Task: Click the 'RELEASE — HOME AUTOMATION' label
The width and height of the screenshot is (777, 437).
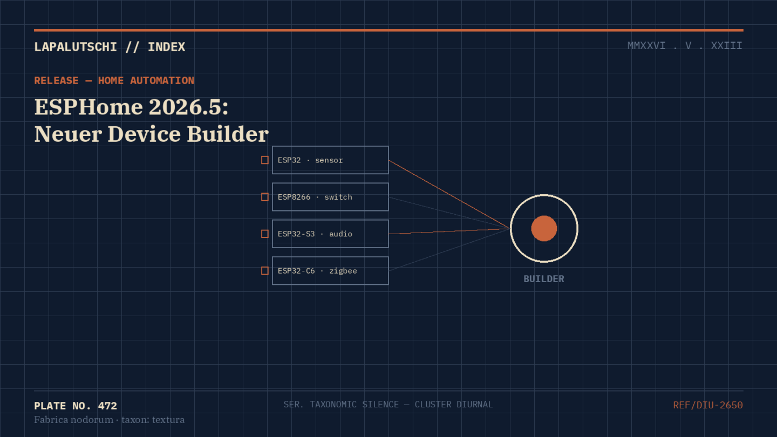Action: coord(114,81)
